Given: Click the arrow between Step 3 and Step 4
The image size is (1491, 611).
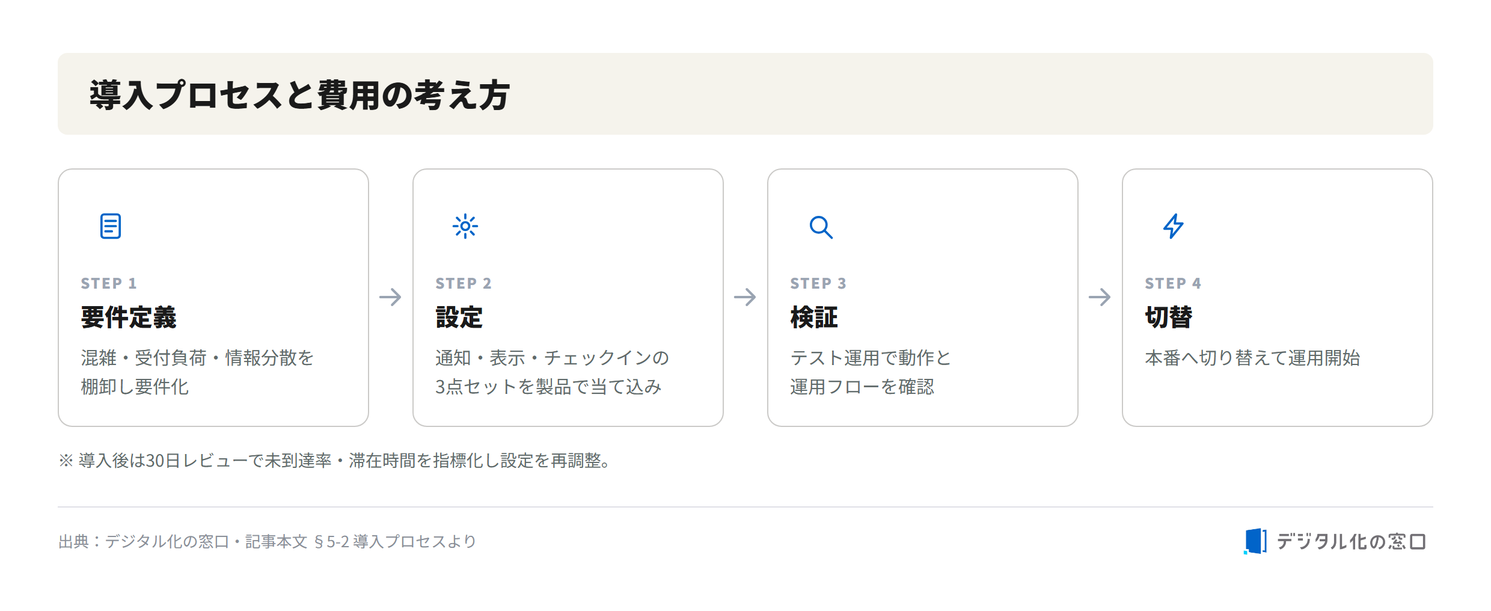Looking at the screenshot, I should point(1100,297).
